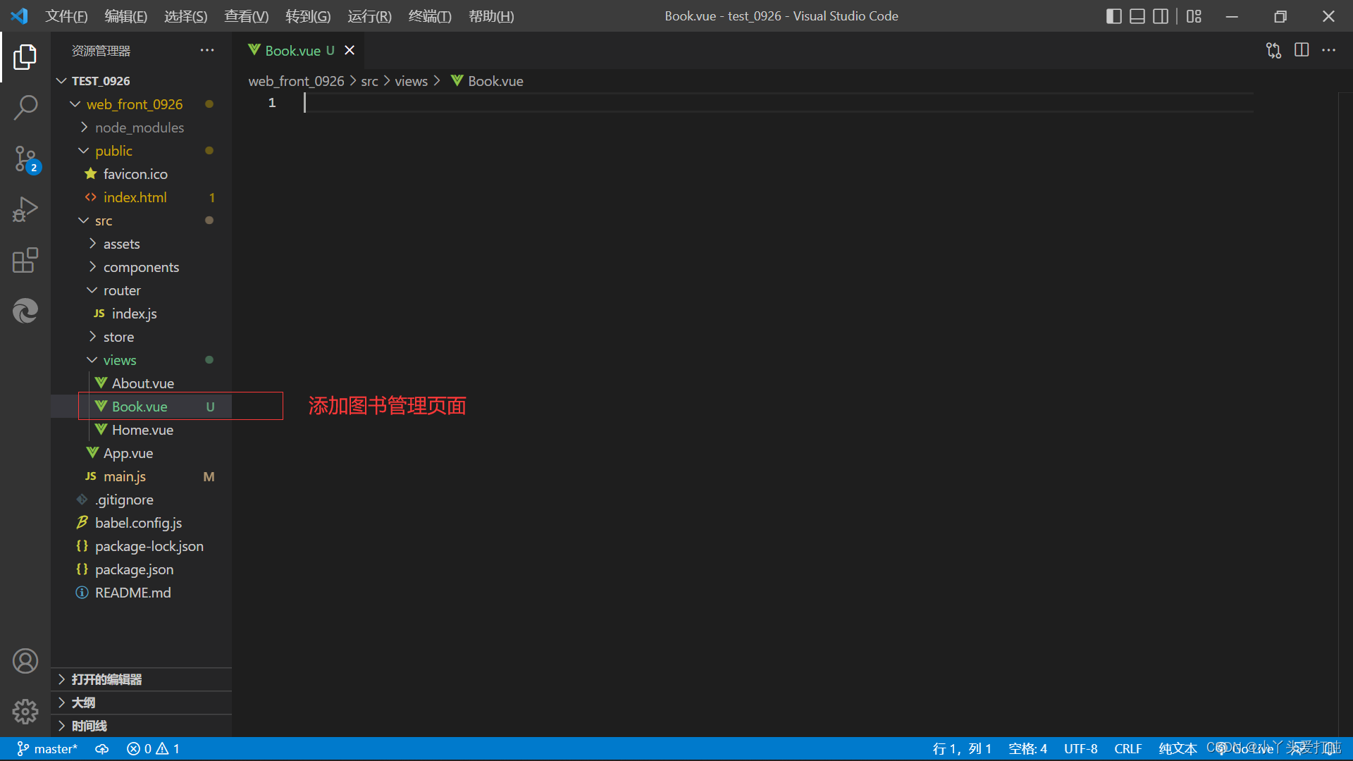Click the master branch status item

(x=47, y=749)
